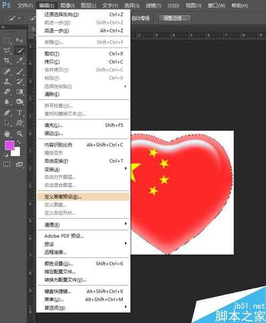
Task: Open the 选择(S) menu
Action: 132,5
